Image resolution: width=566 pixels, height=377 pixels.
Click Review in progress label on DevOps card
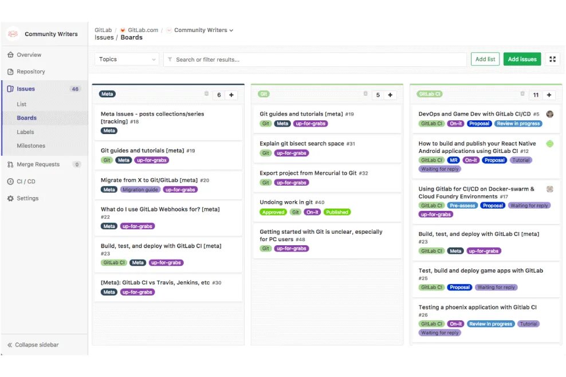[x=518, y=124]
